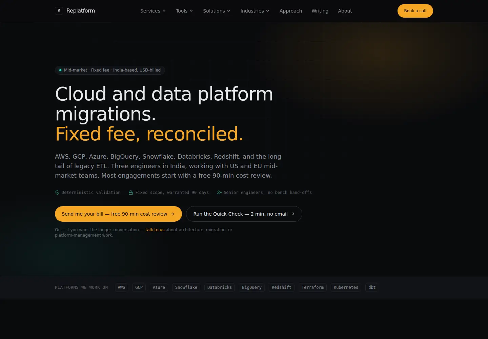The height and width of the screenshot is (339, 488).
Task: Click Send me your bill cost review button
Action: (x=118, y=214)
